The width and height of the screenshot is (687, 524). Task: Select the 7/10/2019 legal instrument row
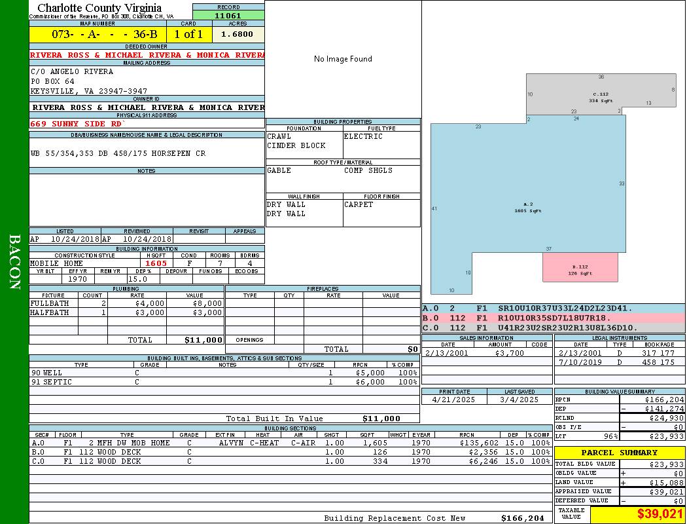(618, 362)
